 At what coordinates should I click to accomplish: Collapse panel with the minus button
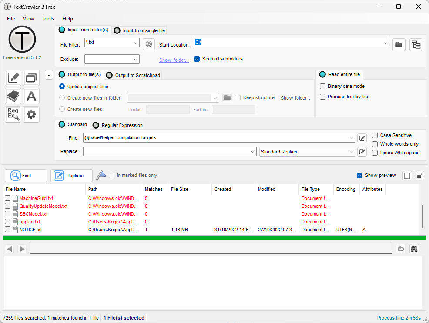[x=49, y=75]
